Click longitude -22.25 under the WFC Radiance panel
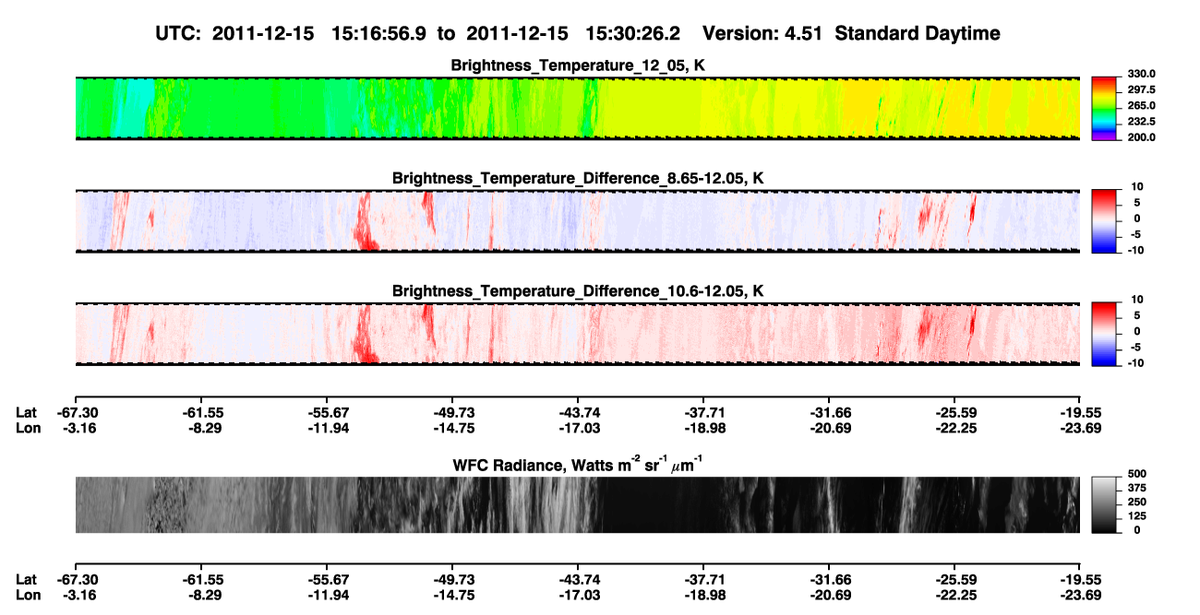1200x615 pixels. click(x=954, y=594)
